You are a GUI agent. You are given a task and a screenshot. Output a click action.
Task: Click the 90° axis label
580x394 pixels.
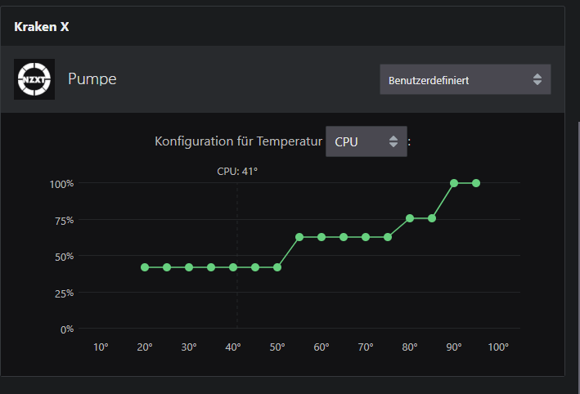coord(454,347)
